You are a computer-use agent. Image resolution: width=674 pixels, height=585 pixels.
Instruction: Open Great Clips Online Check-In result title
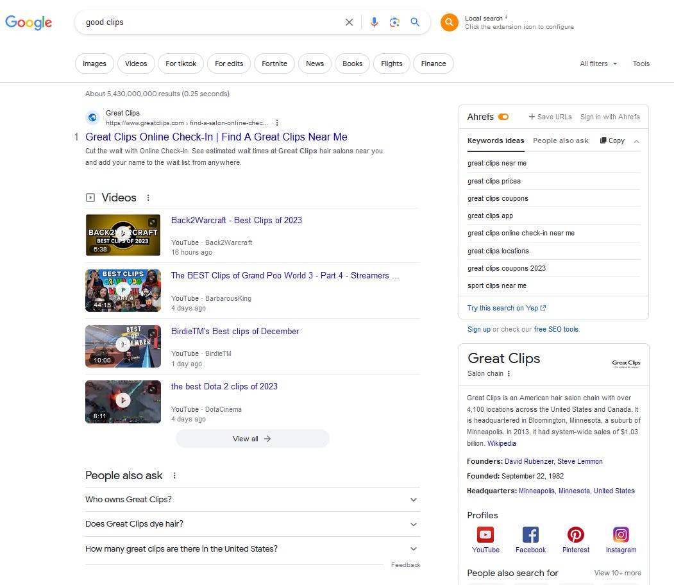(216, 137)
